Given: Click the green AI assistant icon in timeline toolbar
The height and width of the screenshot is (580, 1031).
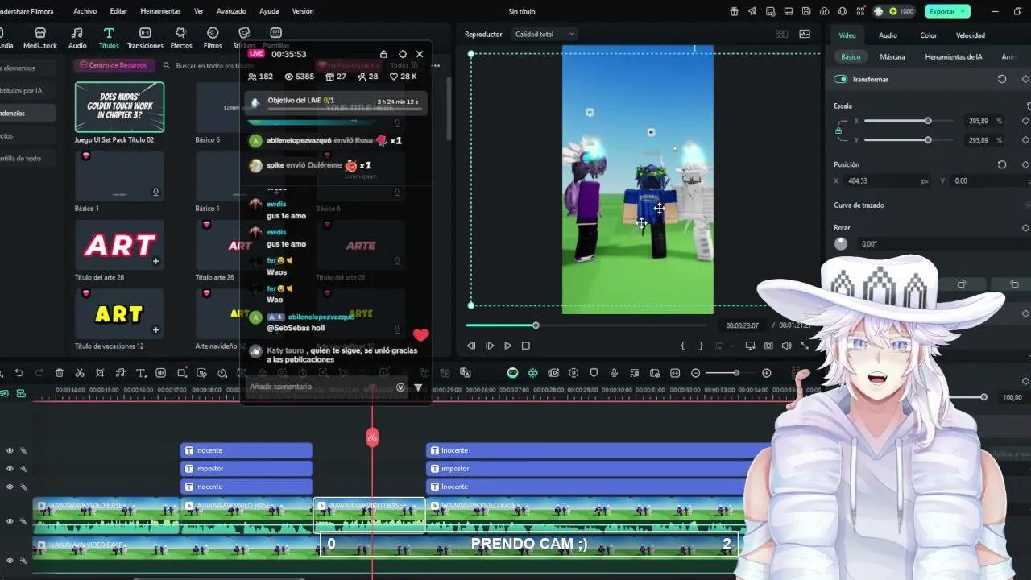Looking at the screenshot, I should pyautogui.click(x=512, y=373).
